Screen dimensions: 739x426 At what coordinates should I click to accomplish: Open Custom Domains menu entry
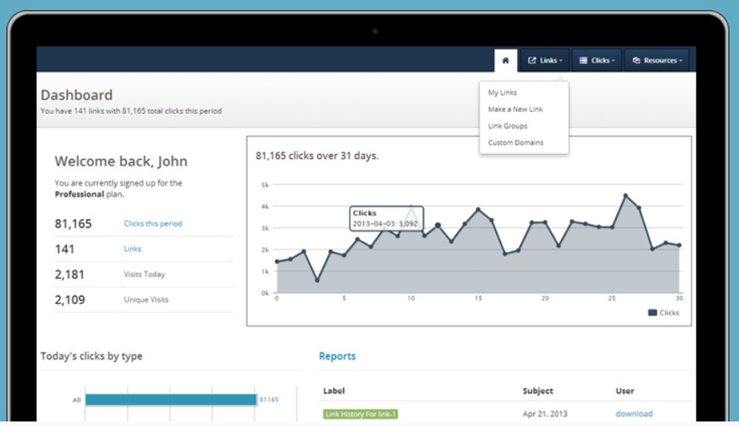point(516,143)
